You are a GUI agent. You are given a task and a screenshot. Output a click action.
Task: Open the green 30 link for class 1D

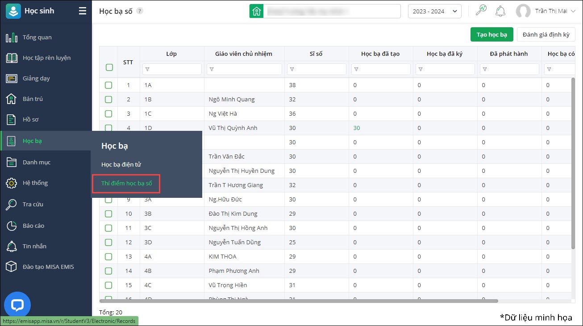click(x=357, y=128)
